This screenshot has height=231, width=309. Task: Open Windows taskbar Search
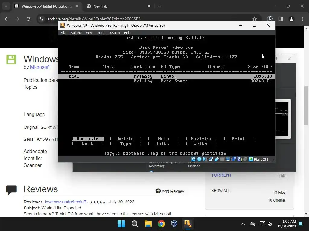[135, 224]
